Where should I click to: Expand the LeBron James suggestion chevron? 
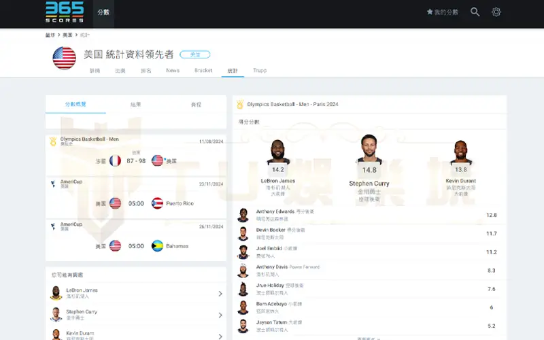(220, 294)
